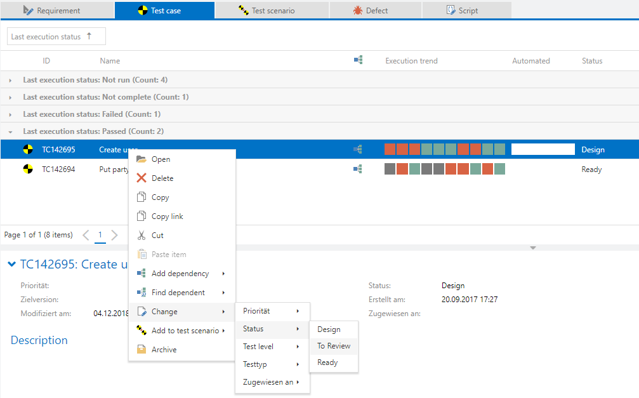Viewport: 639px width, 398px height.
Task: Click the dependency icon in TC142694 row
Action: (x=358, y=169)
